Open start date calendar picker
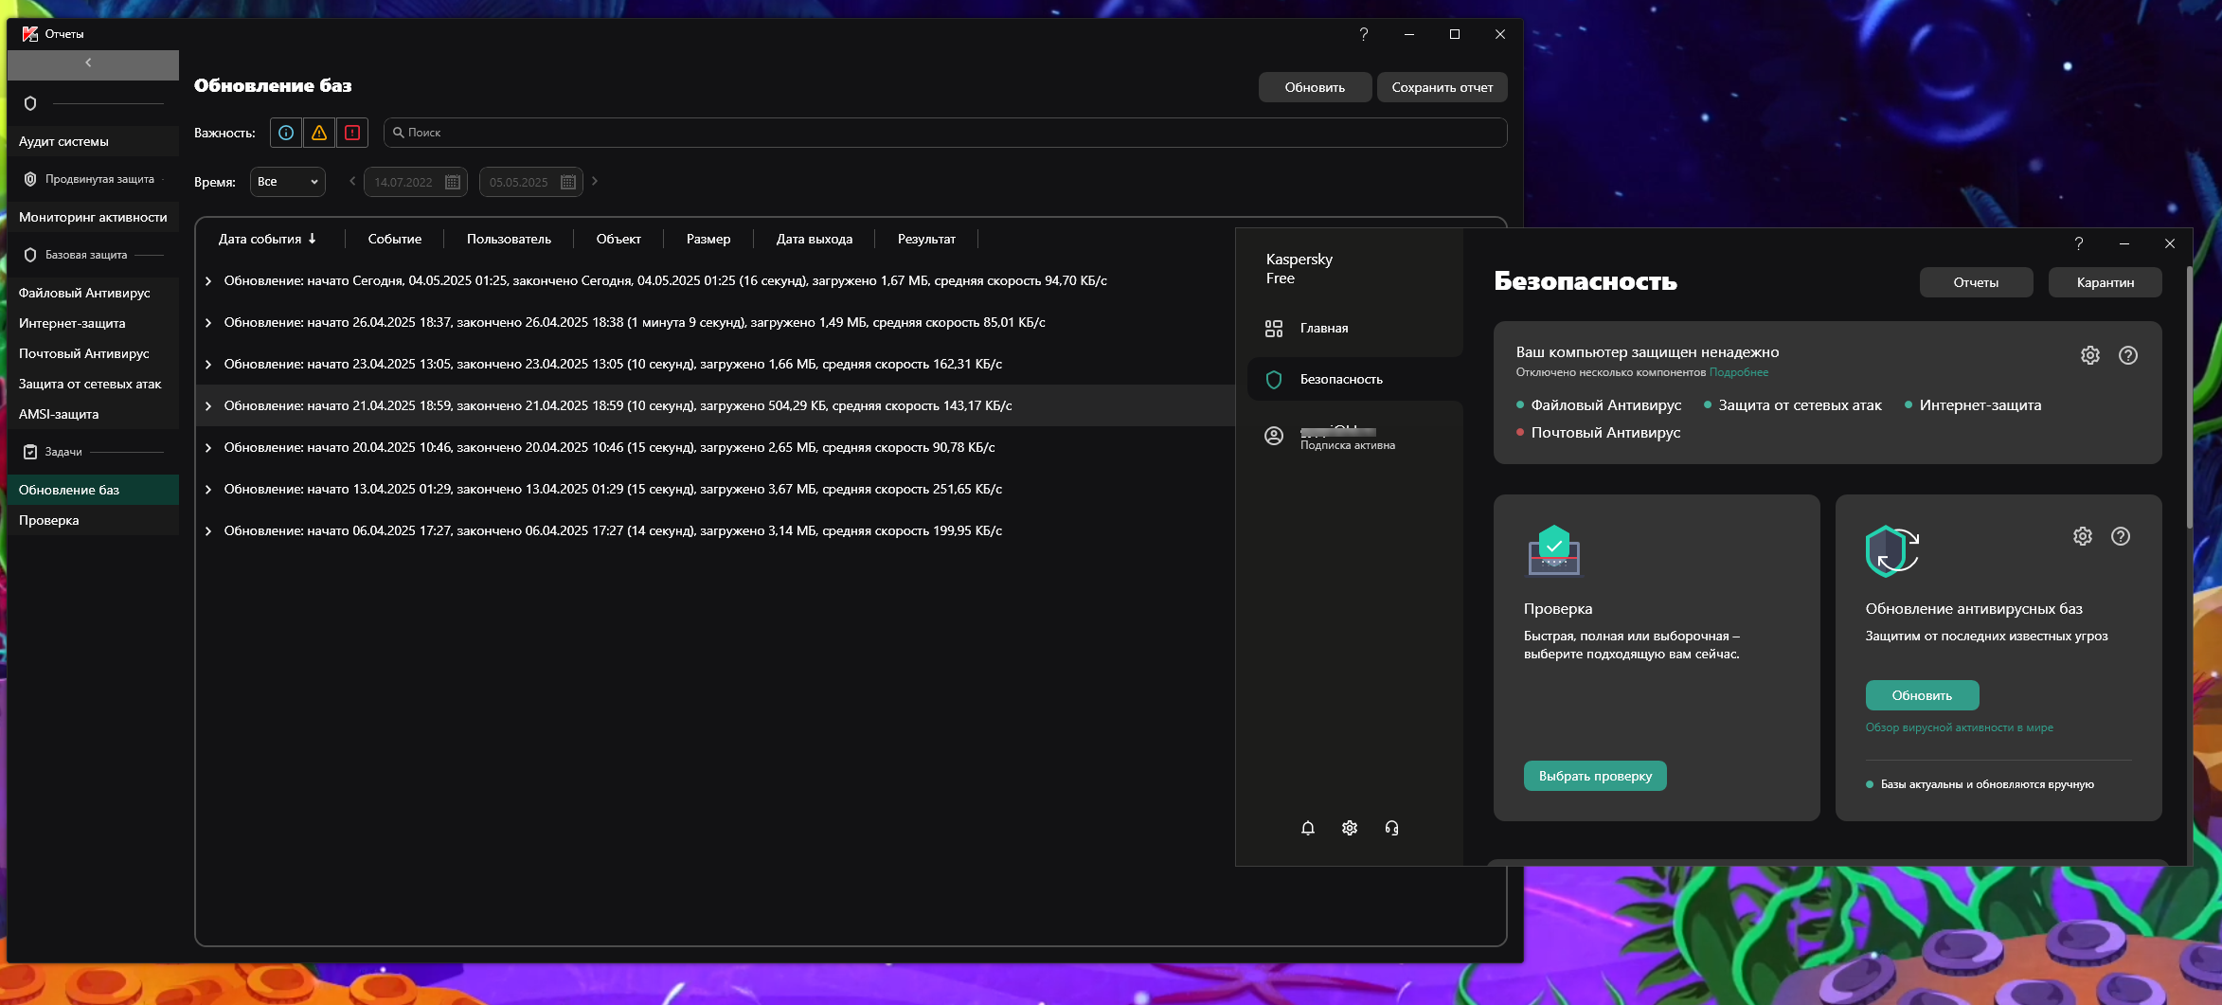 coord(453,182)
